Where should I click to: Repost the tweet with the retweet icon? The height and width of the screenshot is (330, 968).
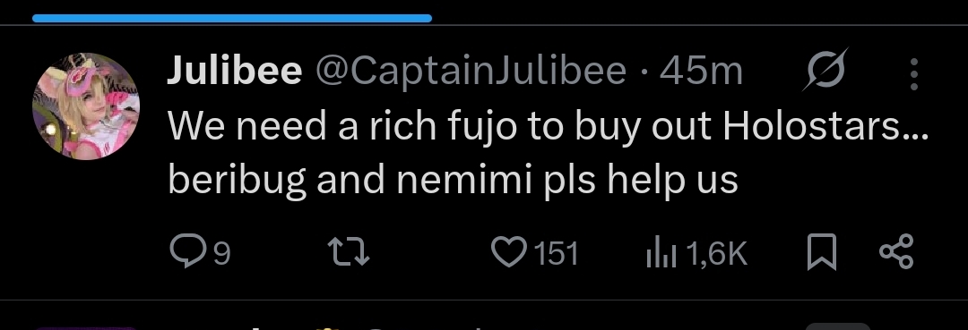click(x=348, y=253)
